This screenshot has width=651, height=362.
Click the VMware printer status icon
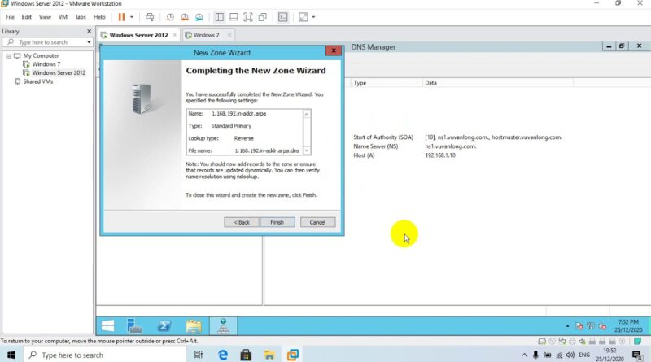[572, 341]
